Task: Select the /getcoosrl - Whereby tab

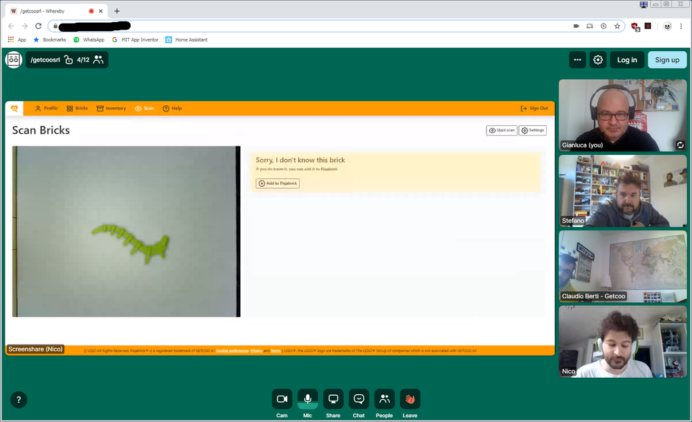Action: (57, 11)
